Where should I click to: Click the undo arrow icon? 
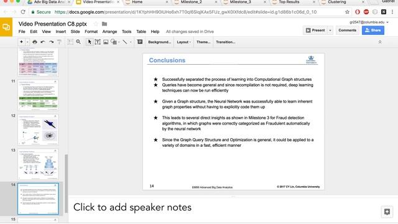click(x=43, y=42)
